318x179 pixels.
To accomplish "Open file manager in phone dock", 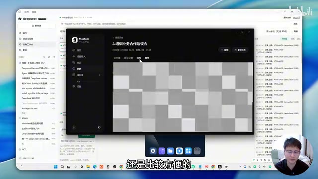I will 170,151.
